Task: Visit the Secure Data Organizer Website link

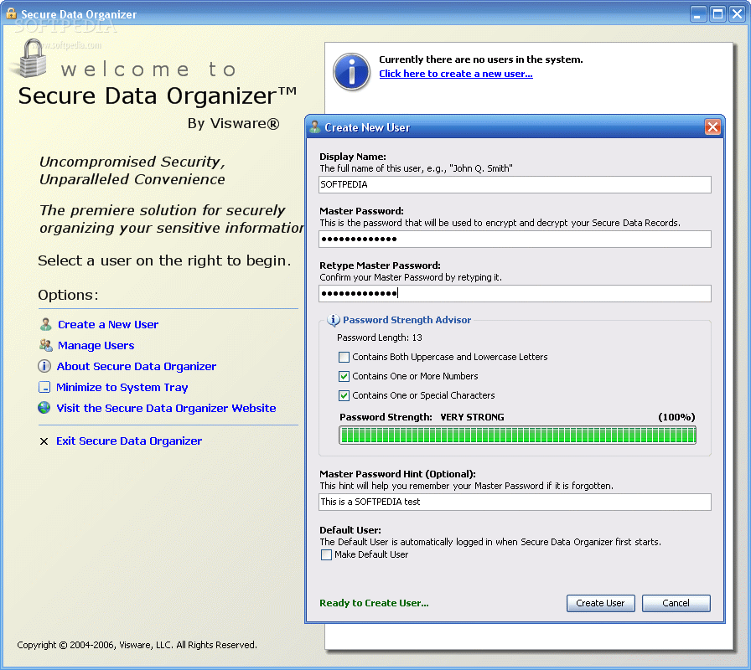Action: (x=166, y=408)
